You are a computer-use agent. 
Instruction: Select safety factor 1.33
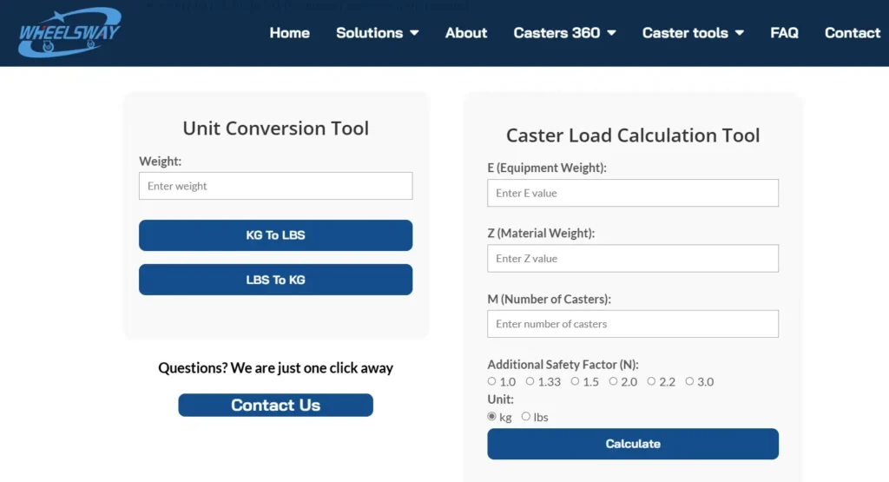tap(530, 381)
